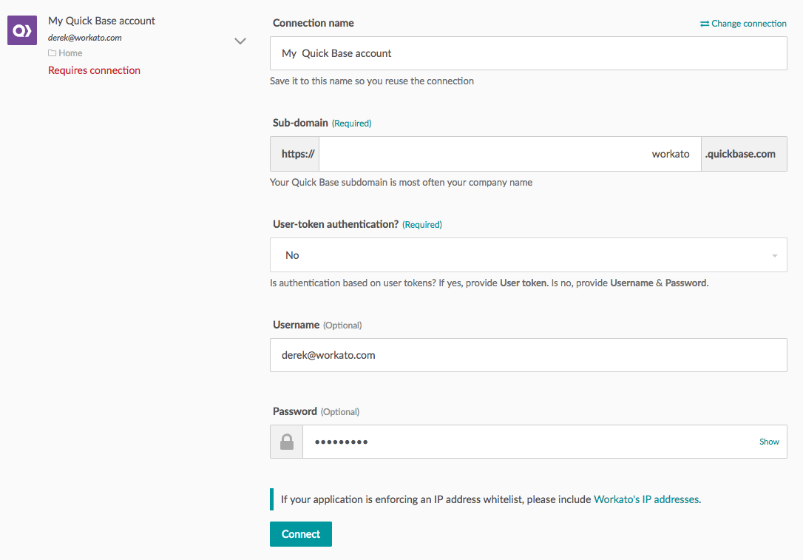Open the User-token authentication dropdown

(x=528, y=255)
